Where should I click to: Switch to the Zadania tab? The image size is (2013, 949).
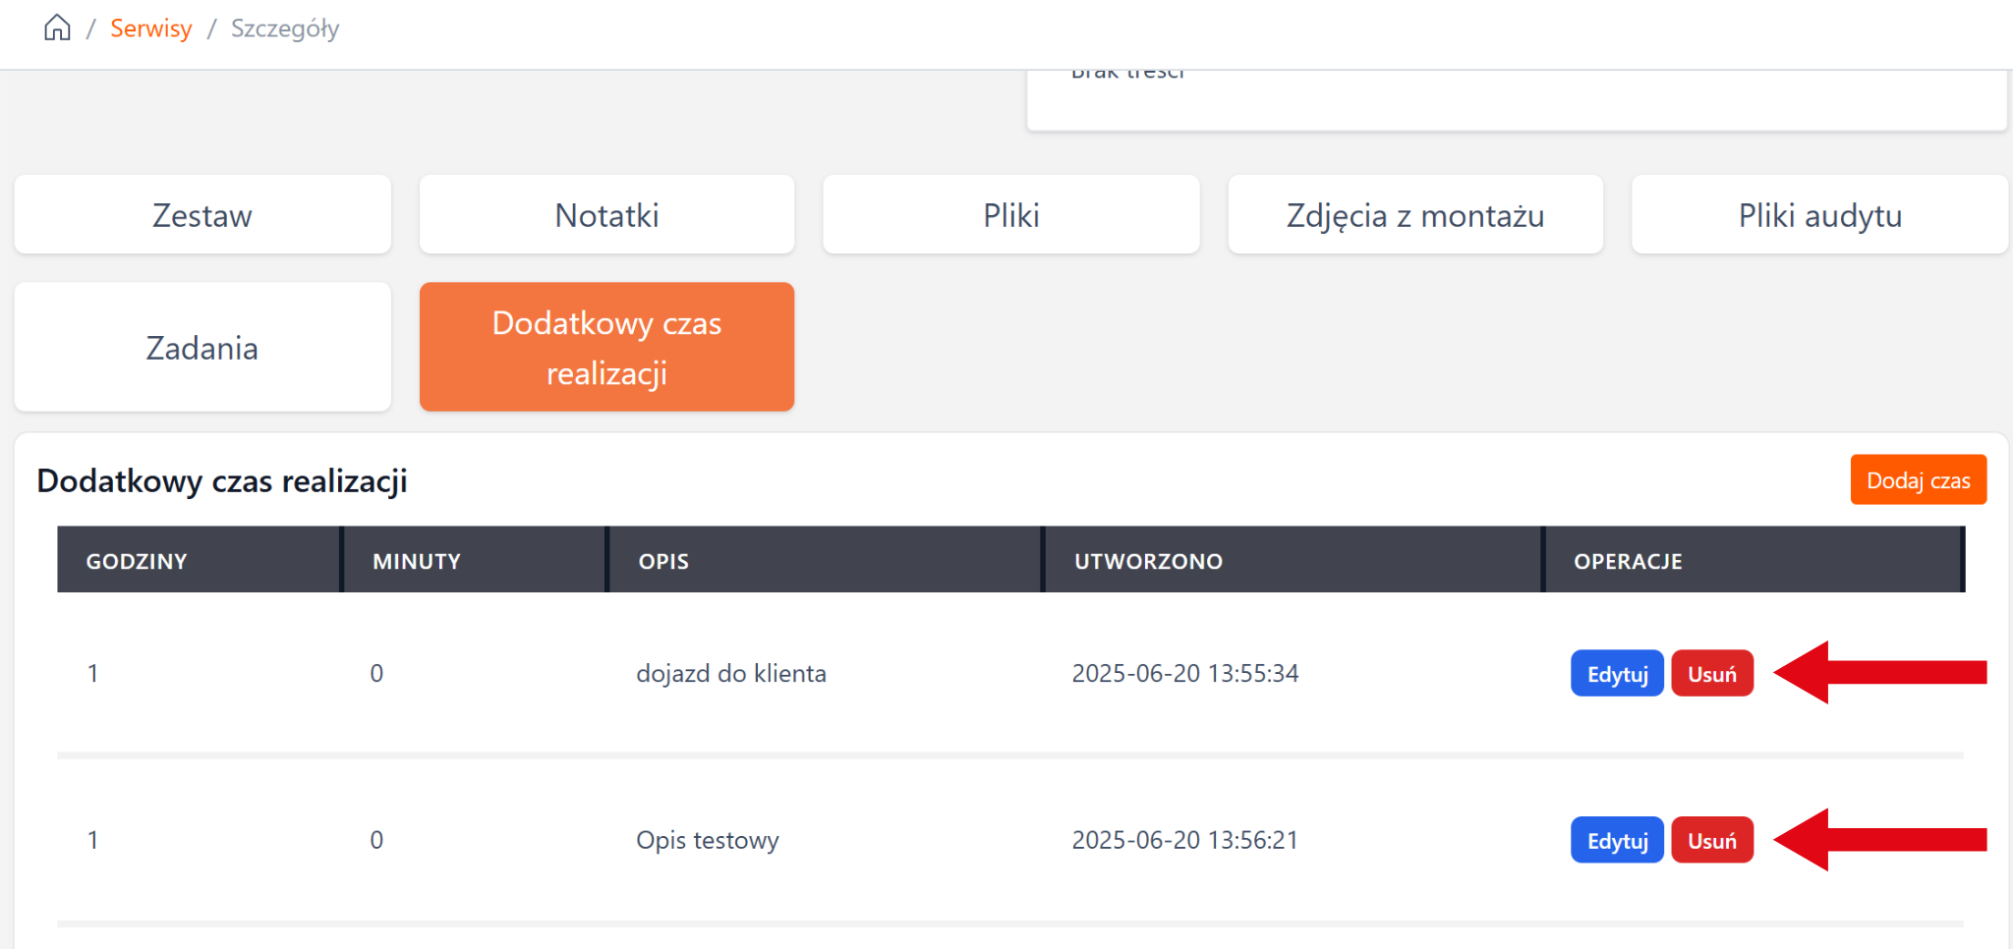202,348
